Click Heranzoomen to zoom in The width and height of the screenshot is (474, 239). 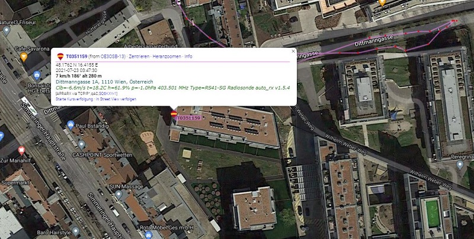click(167, 56)
